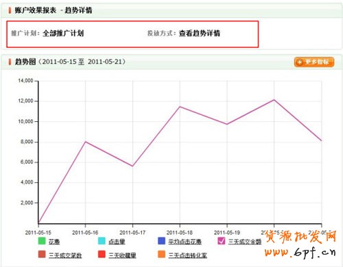Select the 查看趋势详情 delivery method text

click(200, 34)
